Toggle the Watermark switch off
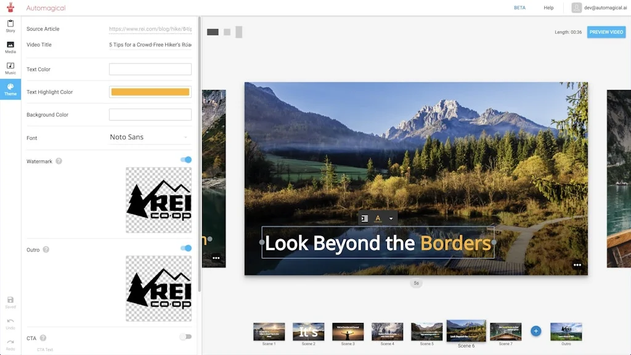 (186, 160)
